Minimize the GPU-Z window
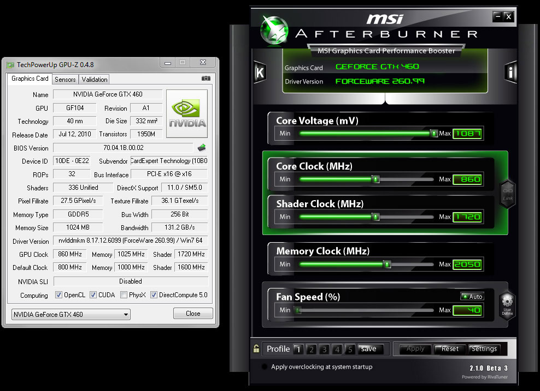540x391 pixels. click(x=168, y=63)
